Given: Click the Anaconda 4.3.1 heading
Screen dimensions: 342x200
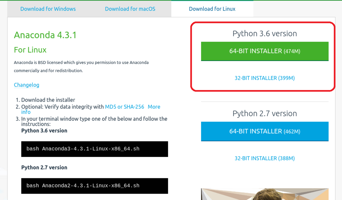Looking at the screenshot, I should click(x=45, y=35).
